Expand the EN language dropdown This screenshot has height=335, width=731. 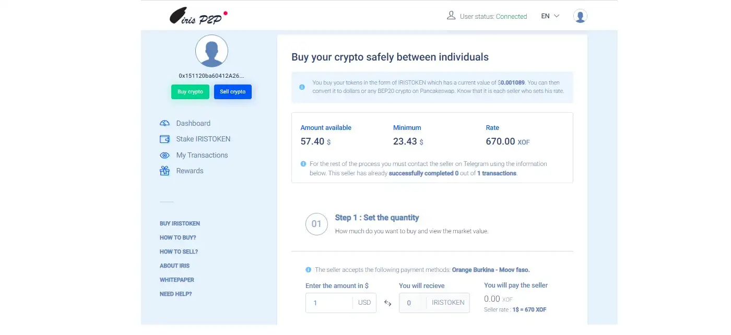coord(550,16)
